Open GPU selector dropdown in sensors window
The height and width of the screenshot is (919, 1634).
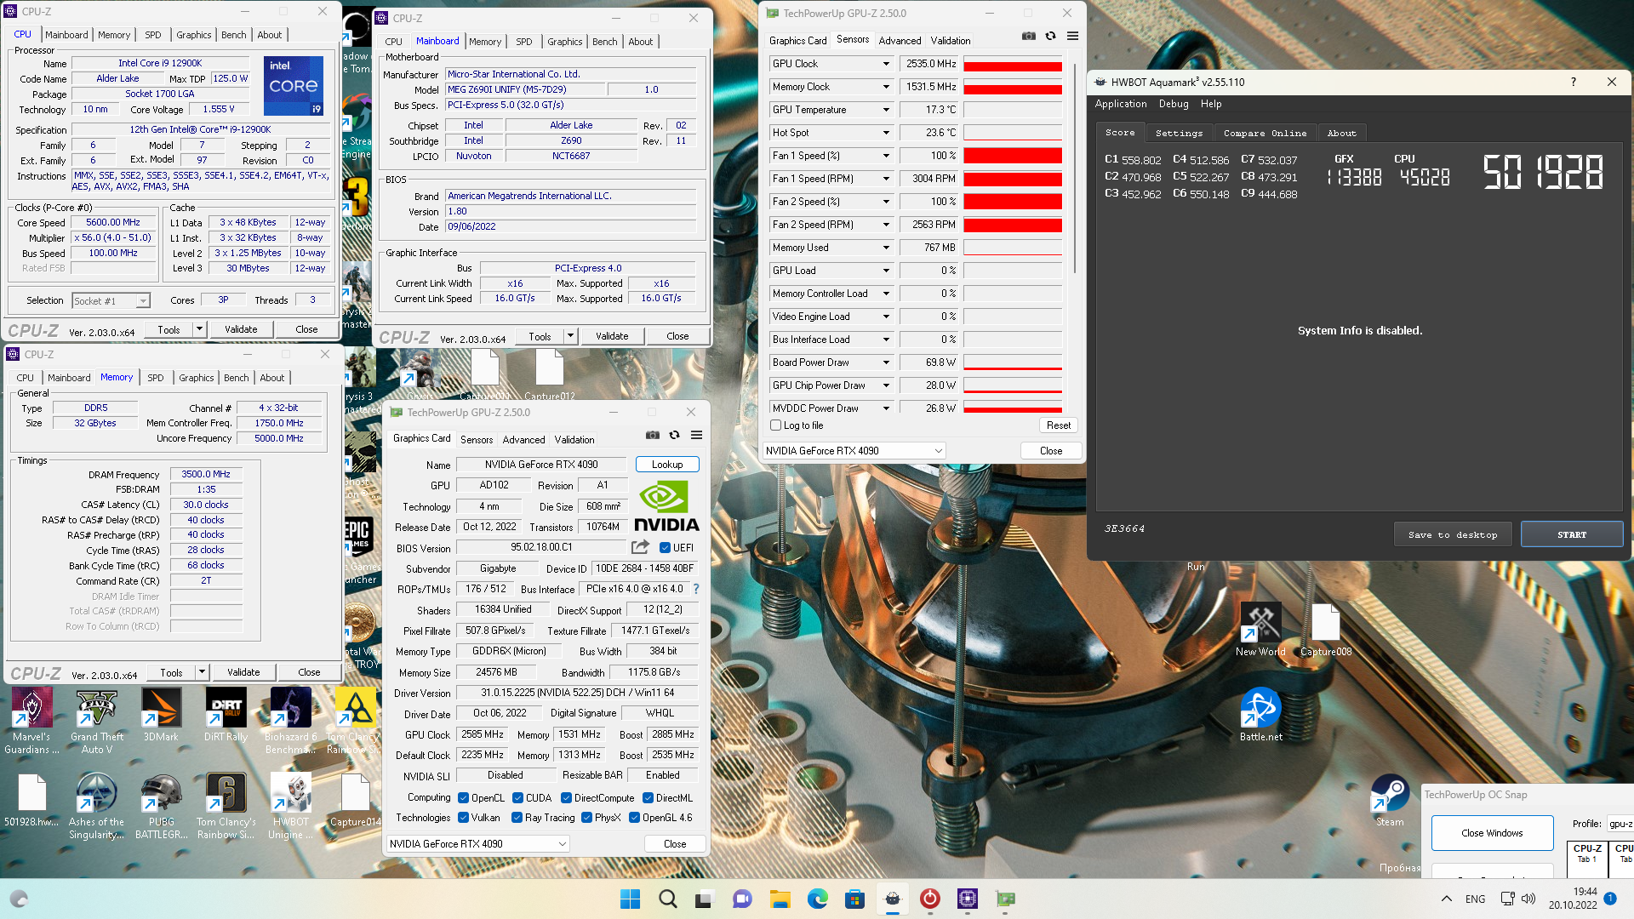[854, 451]
